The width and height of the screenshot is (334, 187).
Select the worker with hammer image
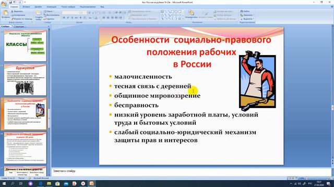pos(257,81)
